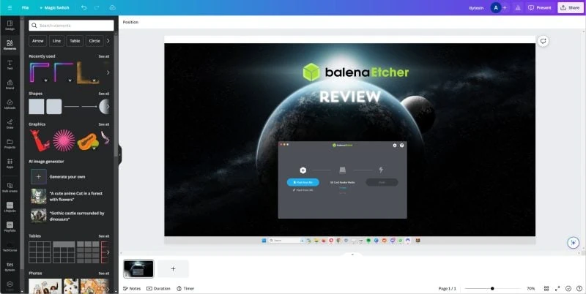This screenshot has height=294, width=586.
Task: Click Generate your own plus tile
Action: 39,176
